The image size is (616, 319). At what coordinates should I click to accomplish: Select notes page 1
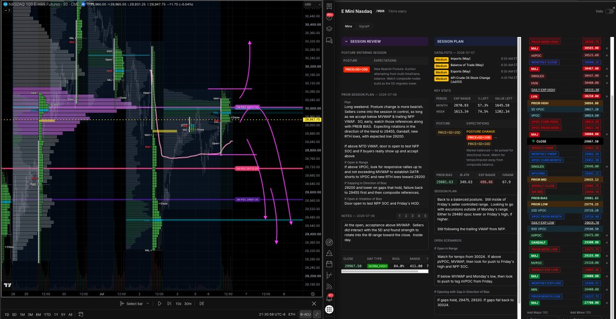click(399, 216)
